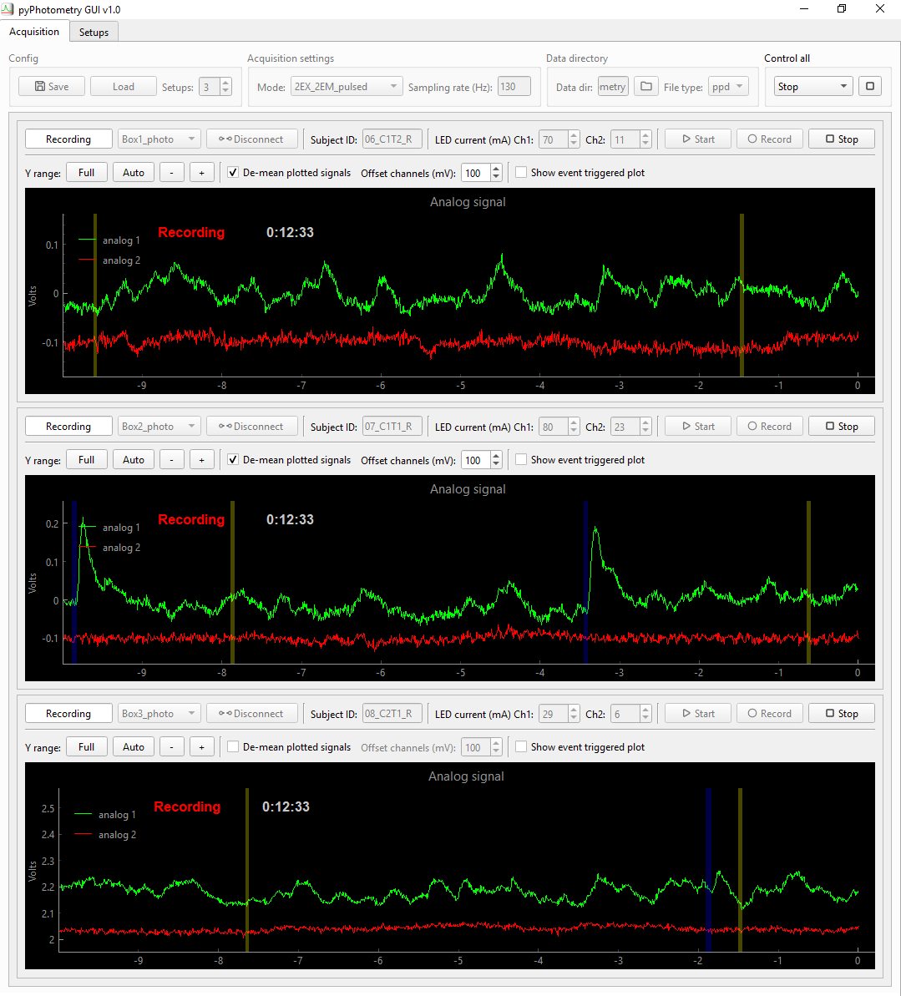
Task: Click the Sampling rate field
Action: (x=514, y=86)
